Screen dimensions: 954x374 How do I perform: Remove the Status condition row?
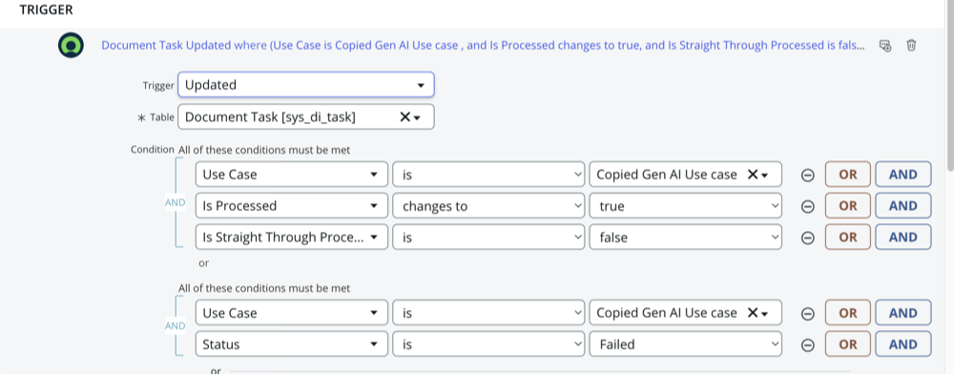807,344
